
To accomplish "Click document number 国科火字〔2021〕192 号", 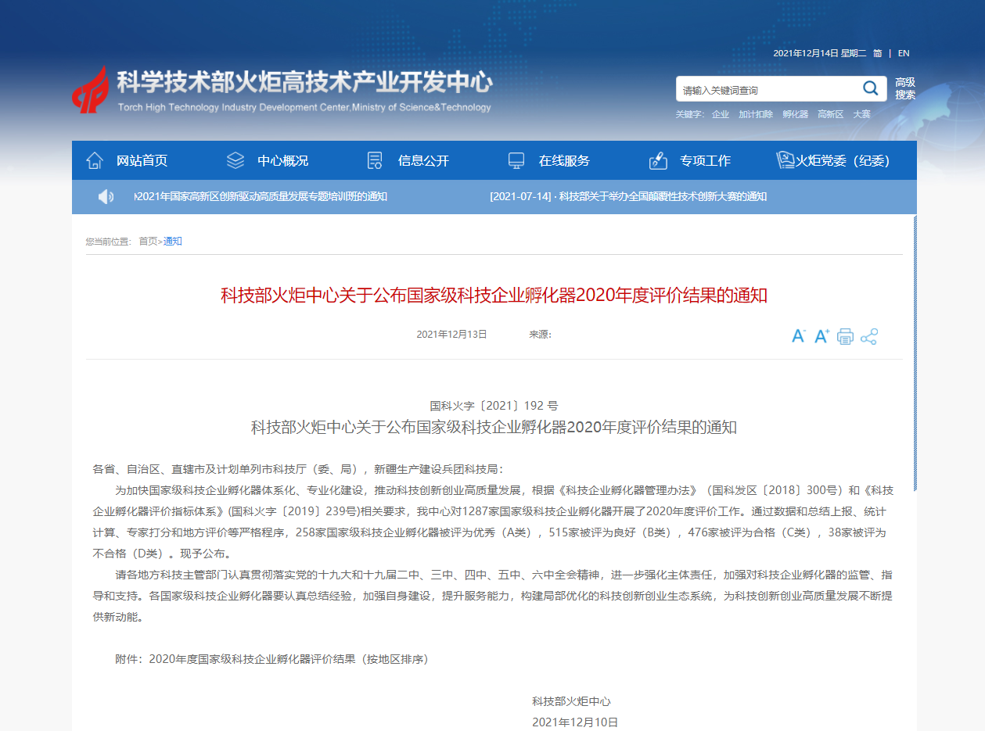I will pyautogui.click(x=494, y=406).
